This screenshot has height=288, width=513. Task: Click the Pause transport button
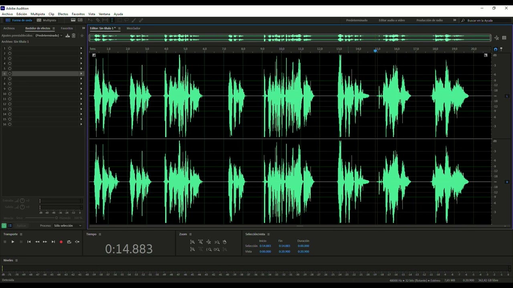[x=21, y=242]
